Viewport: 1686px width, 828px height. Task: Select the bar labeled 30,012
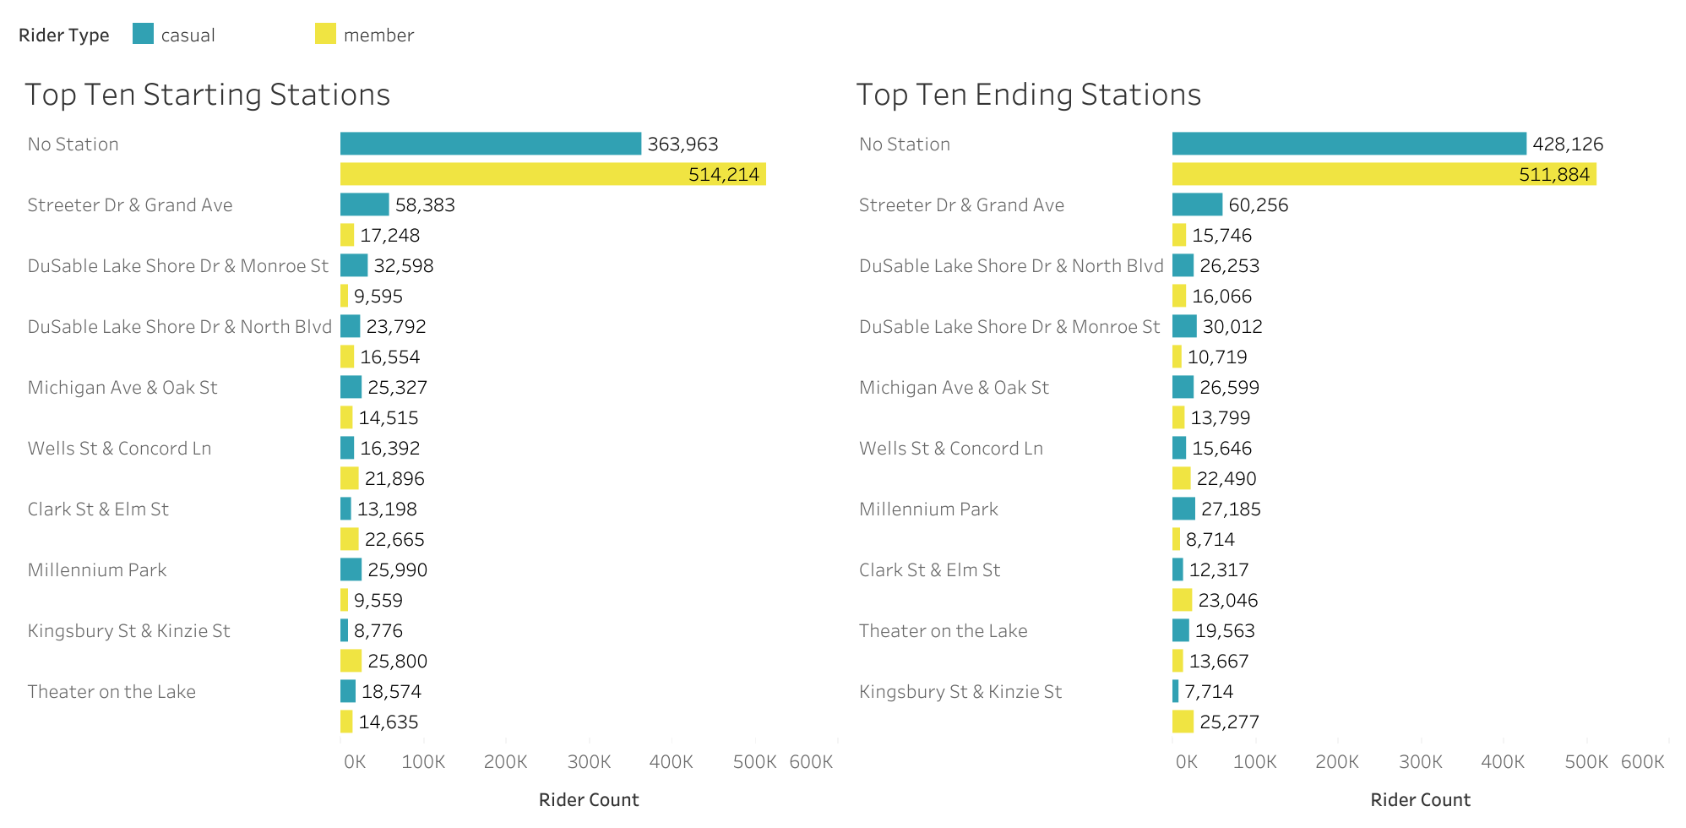click(x=1184, y=326)
